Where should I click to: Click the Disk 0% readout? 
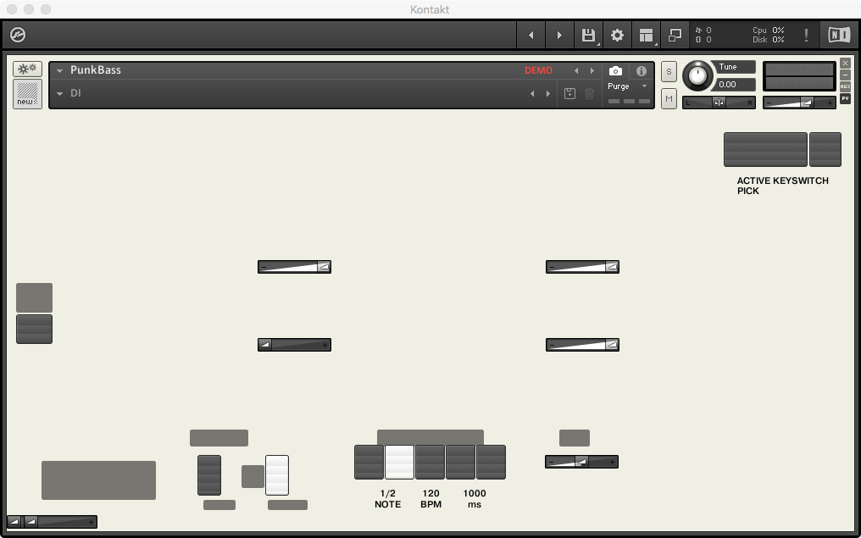pyautogui.click(x=768, y=40)
